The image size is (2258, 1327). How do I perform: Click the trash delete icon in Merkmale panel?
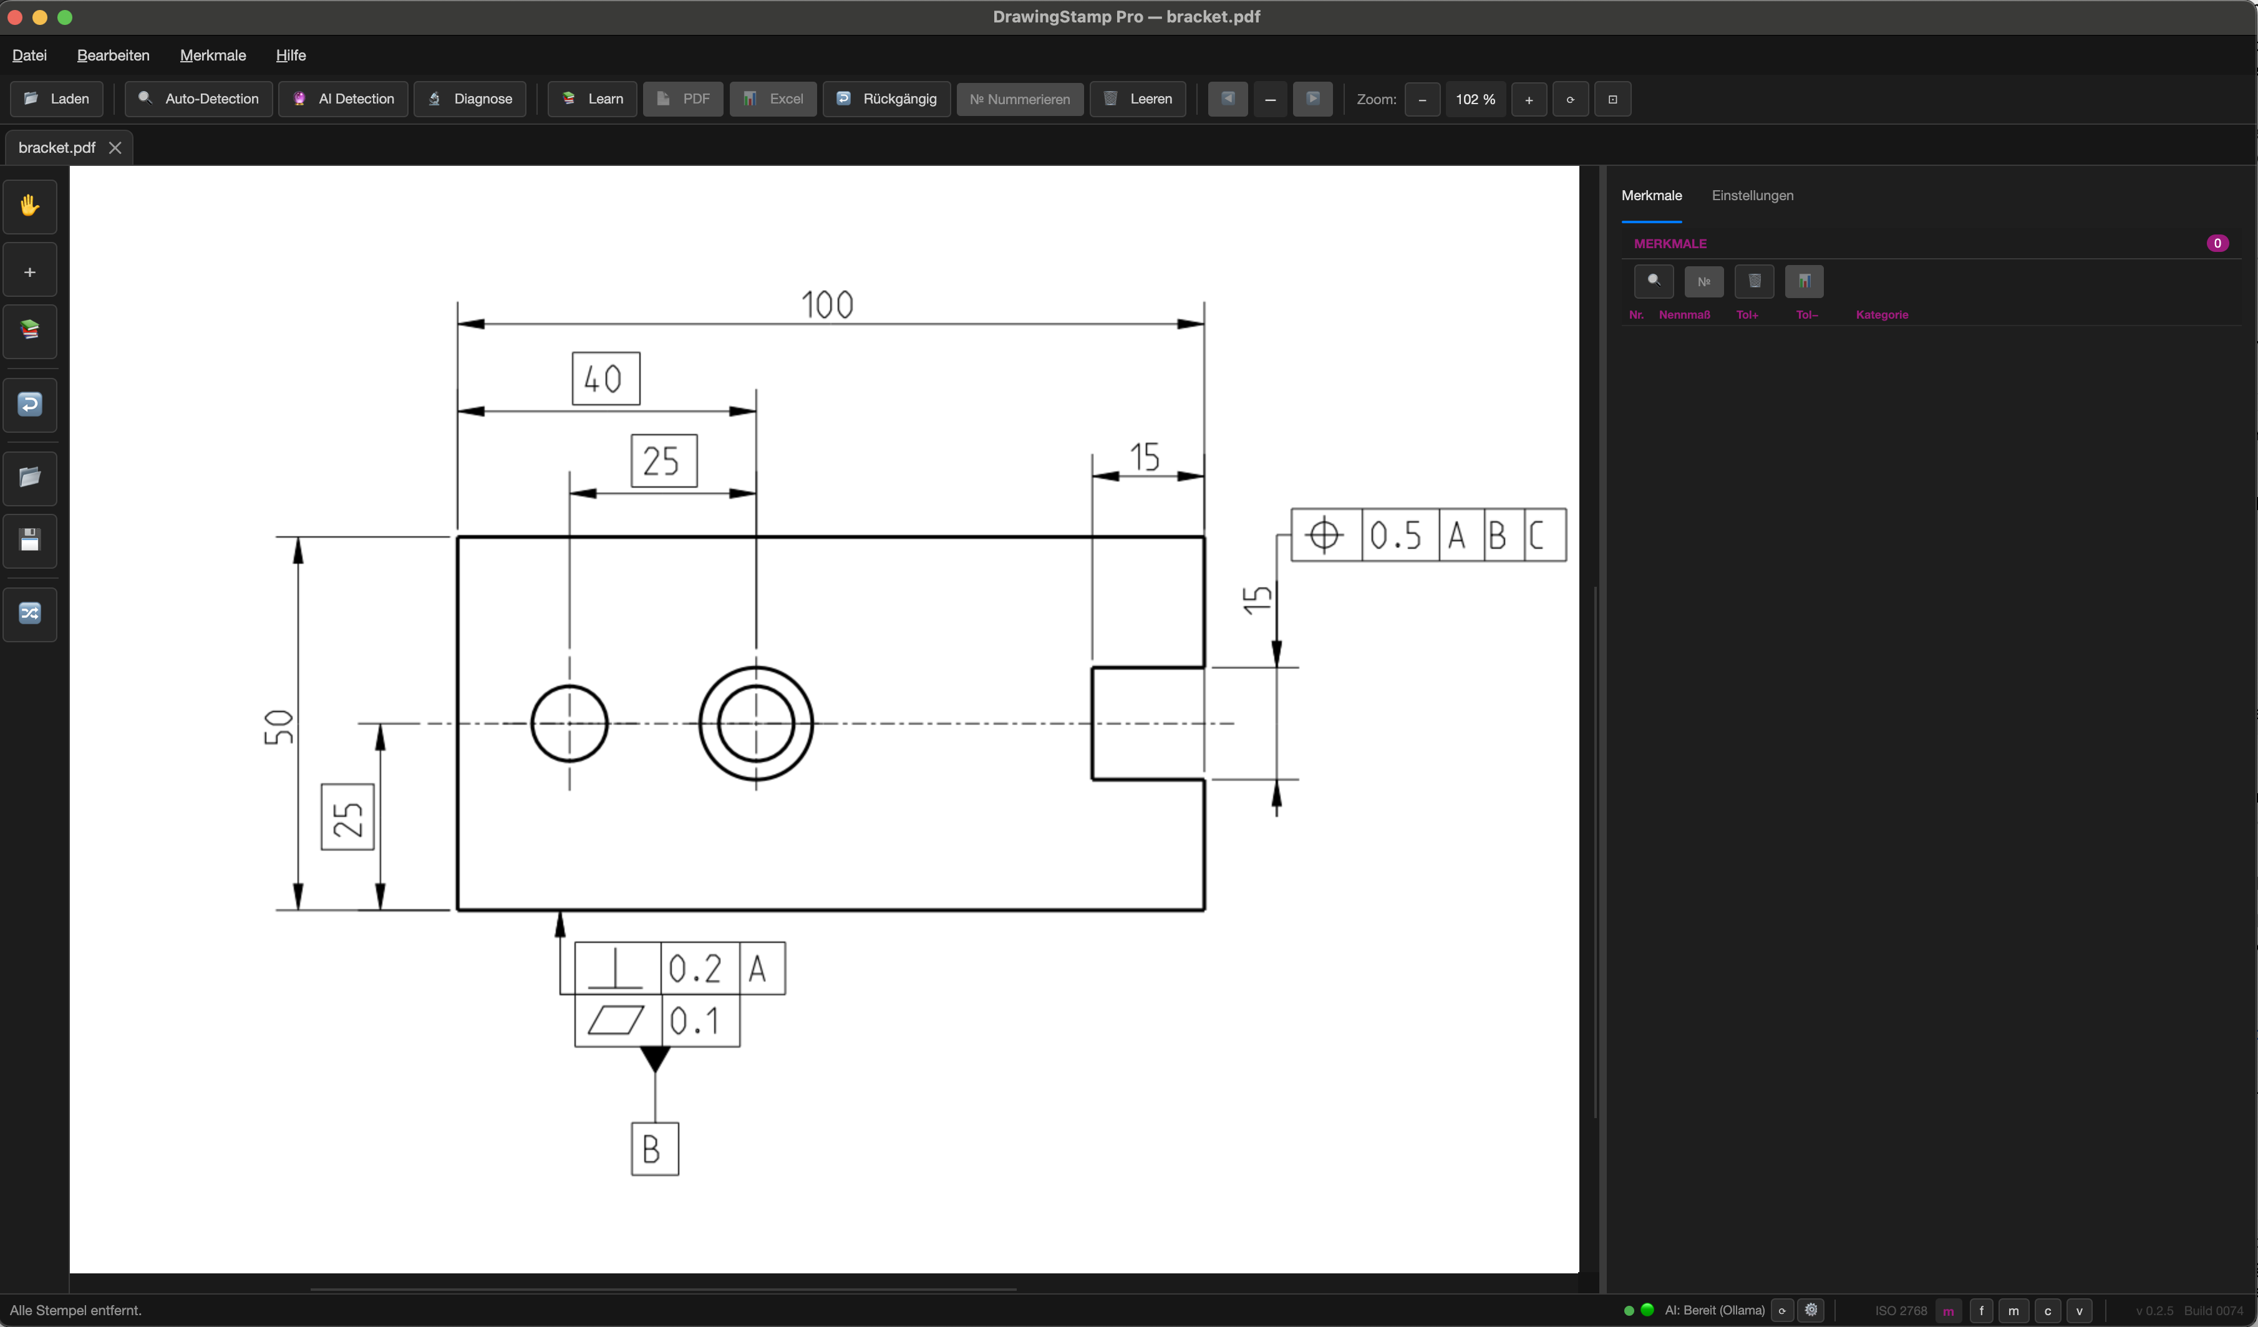pyautogui.click(x=1755, y=281)
